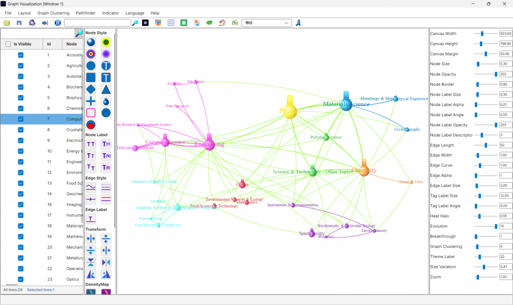Open the Layout menu

pyautogui.click(x=24, y=13)
